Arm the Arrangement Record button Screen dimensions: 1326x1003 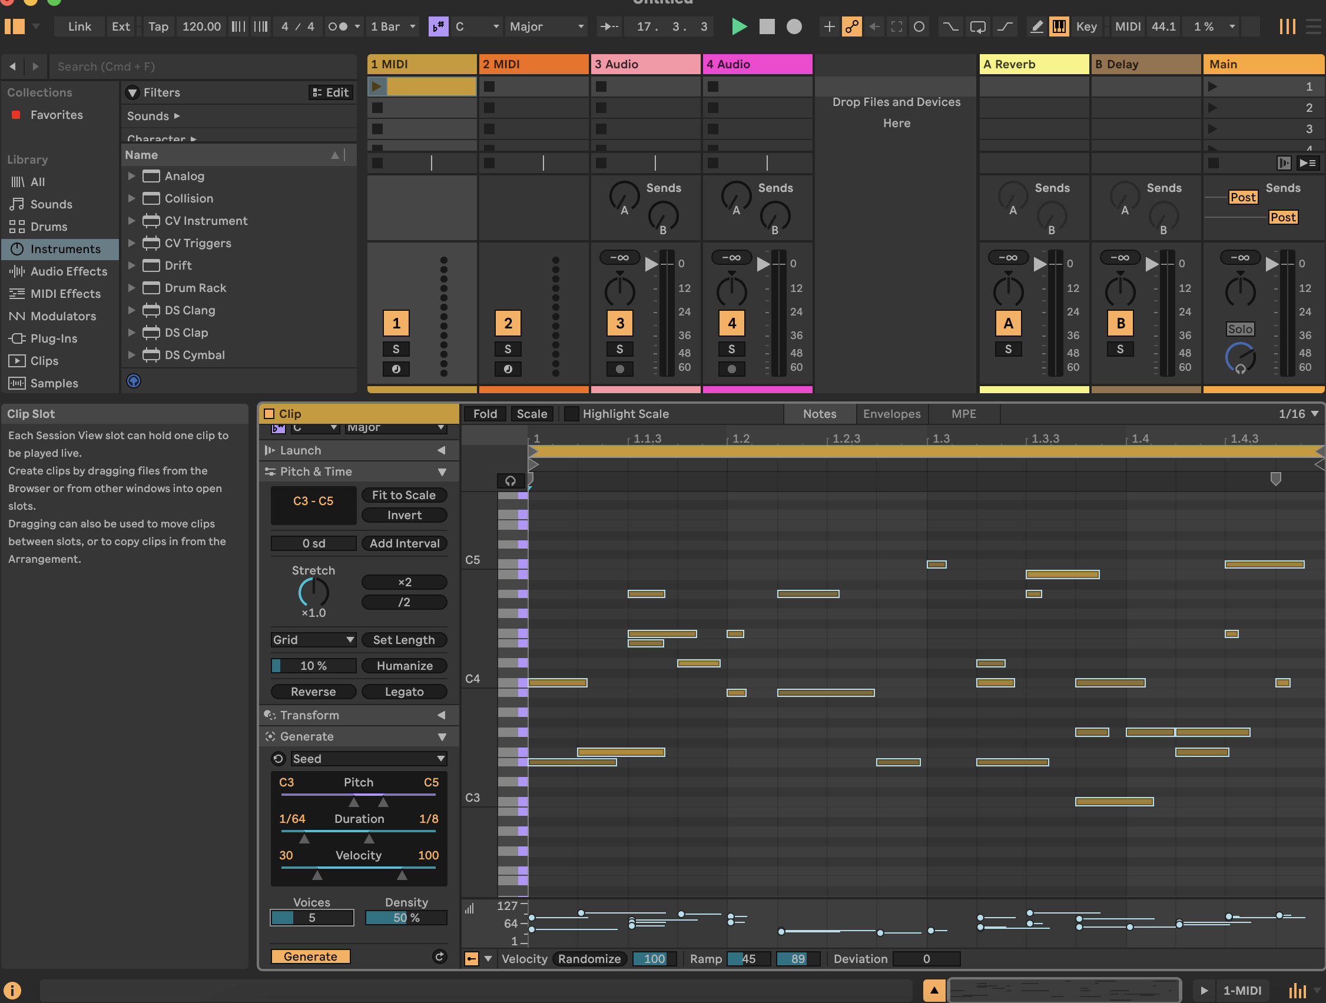pyautogui.click(x=794, y=26)
